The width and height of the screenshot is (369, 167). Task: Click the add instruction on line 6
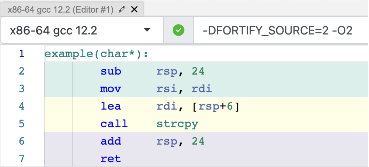click(x=111, y=141)
